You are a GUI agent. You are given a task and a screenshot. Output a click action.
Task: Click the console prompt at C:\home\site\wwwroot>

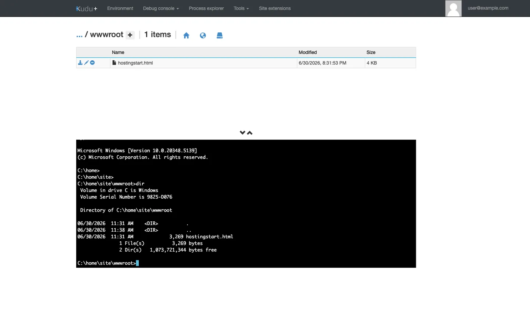(x=107, y=263)
